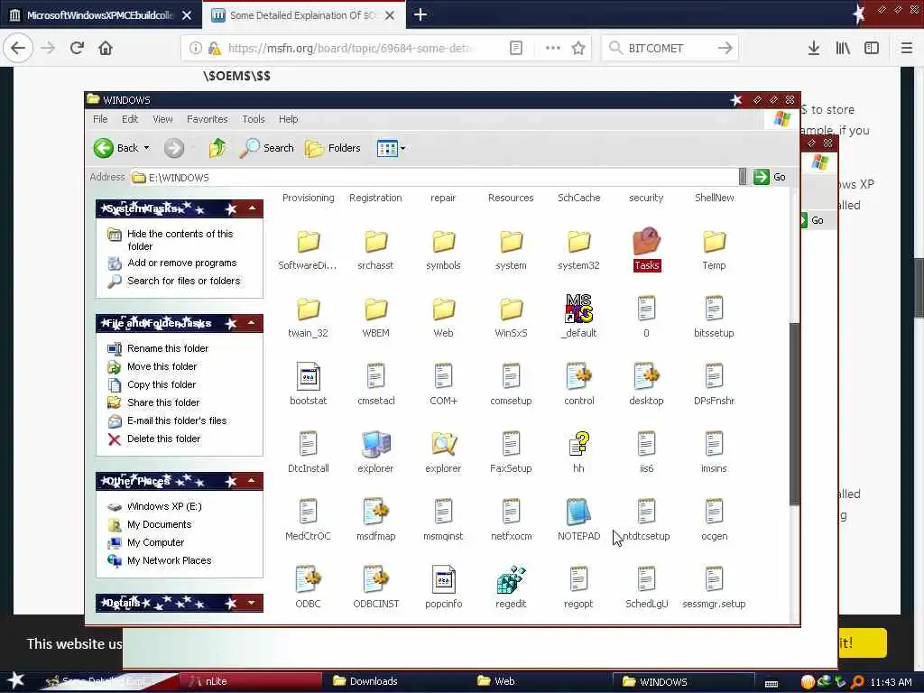
Task: Select the hh help file icon
Action: [x=578, y=444]
